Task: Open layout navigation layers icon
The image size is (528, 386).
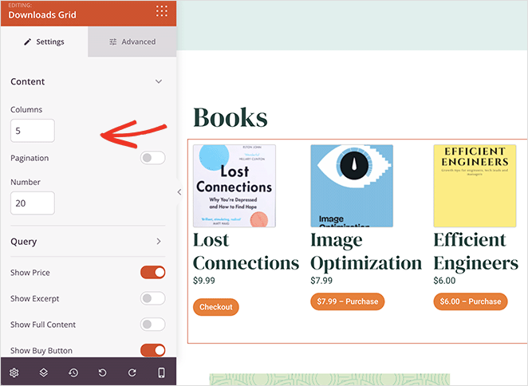Action: click(43, 372)
